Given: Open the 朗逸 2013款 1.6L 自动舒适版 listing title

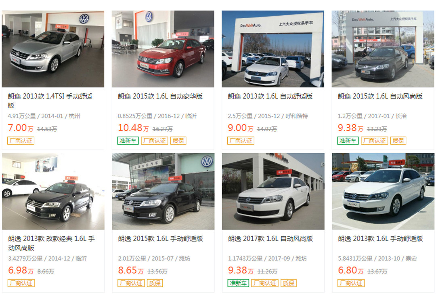Looking at the screenshot, I should tap(270, 96).
